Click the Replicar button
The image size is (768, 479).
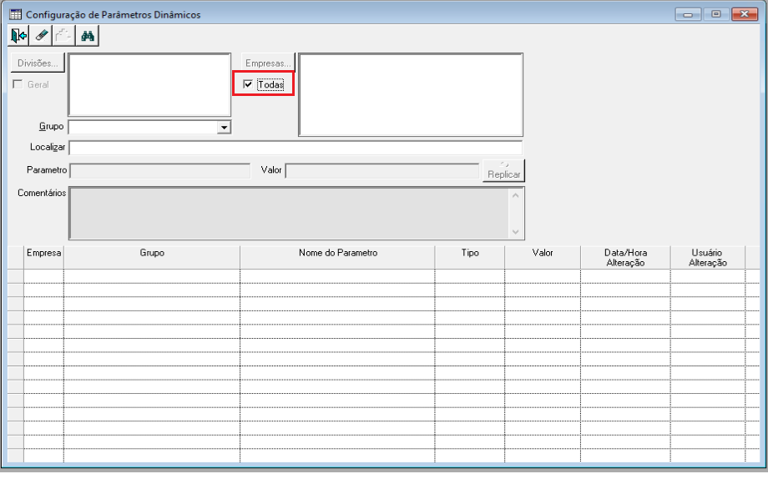tap(504, 170)
